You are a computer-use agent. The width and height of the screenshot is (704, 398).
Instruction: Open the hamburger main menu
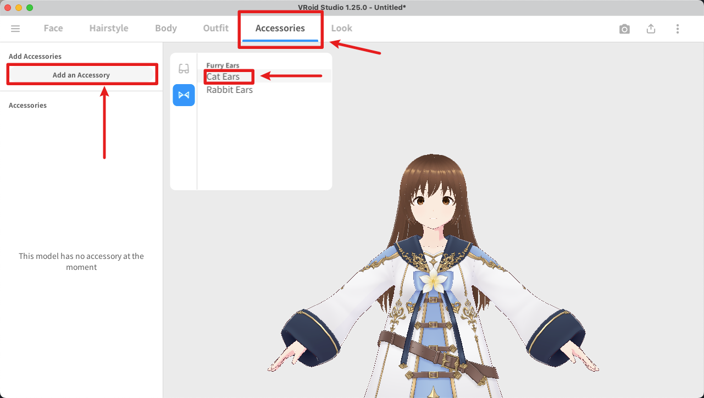15,29
